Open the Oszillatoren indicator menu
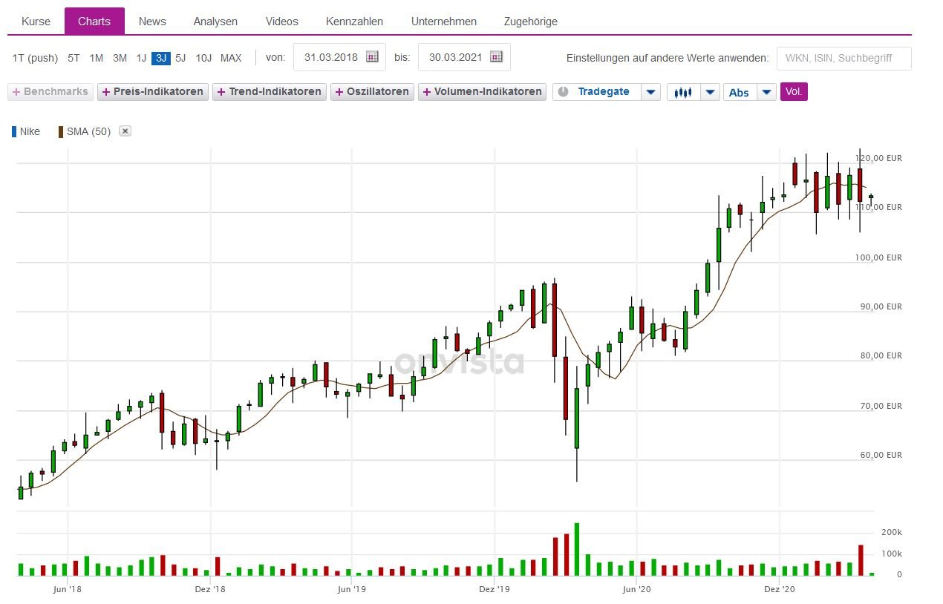The height and width of the screenshot is (604, 943). pos(372,92)
